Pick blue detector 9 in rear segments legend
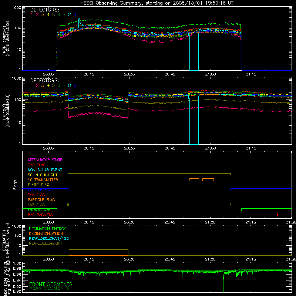296x296 pixels. click(x=75, y=85)
